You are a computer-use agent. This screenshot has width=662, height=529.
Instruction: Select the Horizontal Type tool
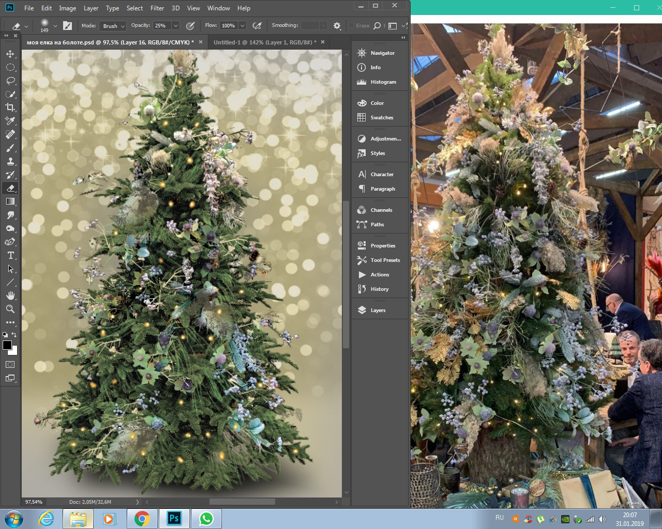10,255
